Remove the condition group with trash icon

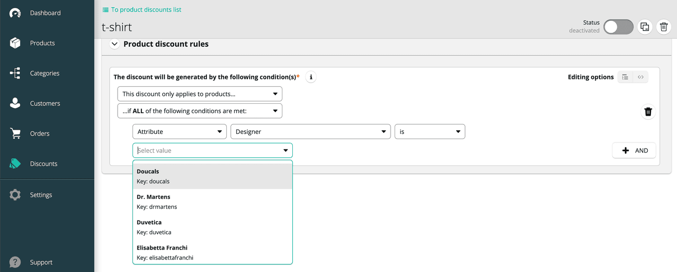click(x=648, y=111)
